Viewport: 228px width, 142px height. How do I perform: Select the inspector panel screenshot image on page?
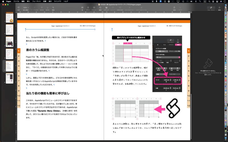(x=167, y=64)
